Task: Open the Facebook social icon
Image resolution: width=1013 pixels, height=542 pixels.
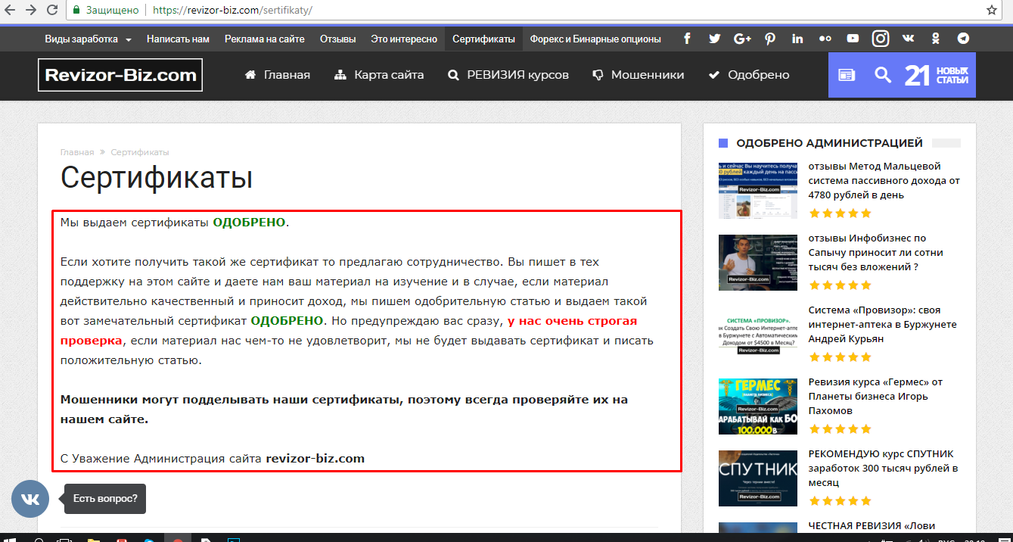Action: 687,39
